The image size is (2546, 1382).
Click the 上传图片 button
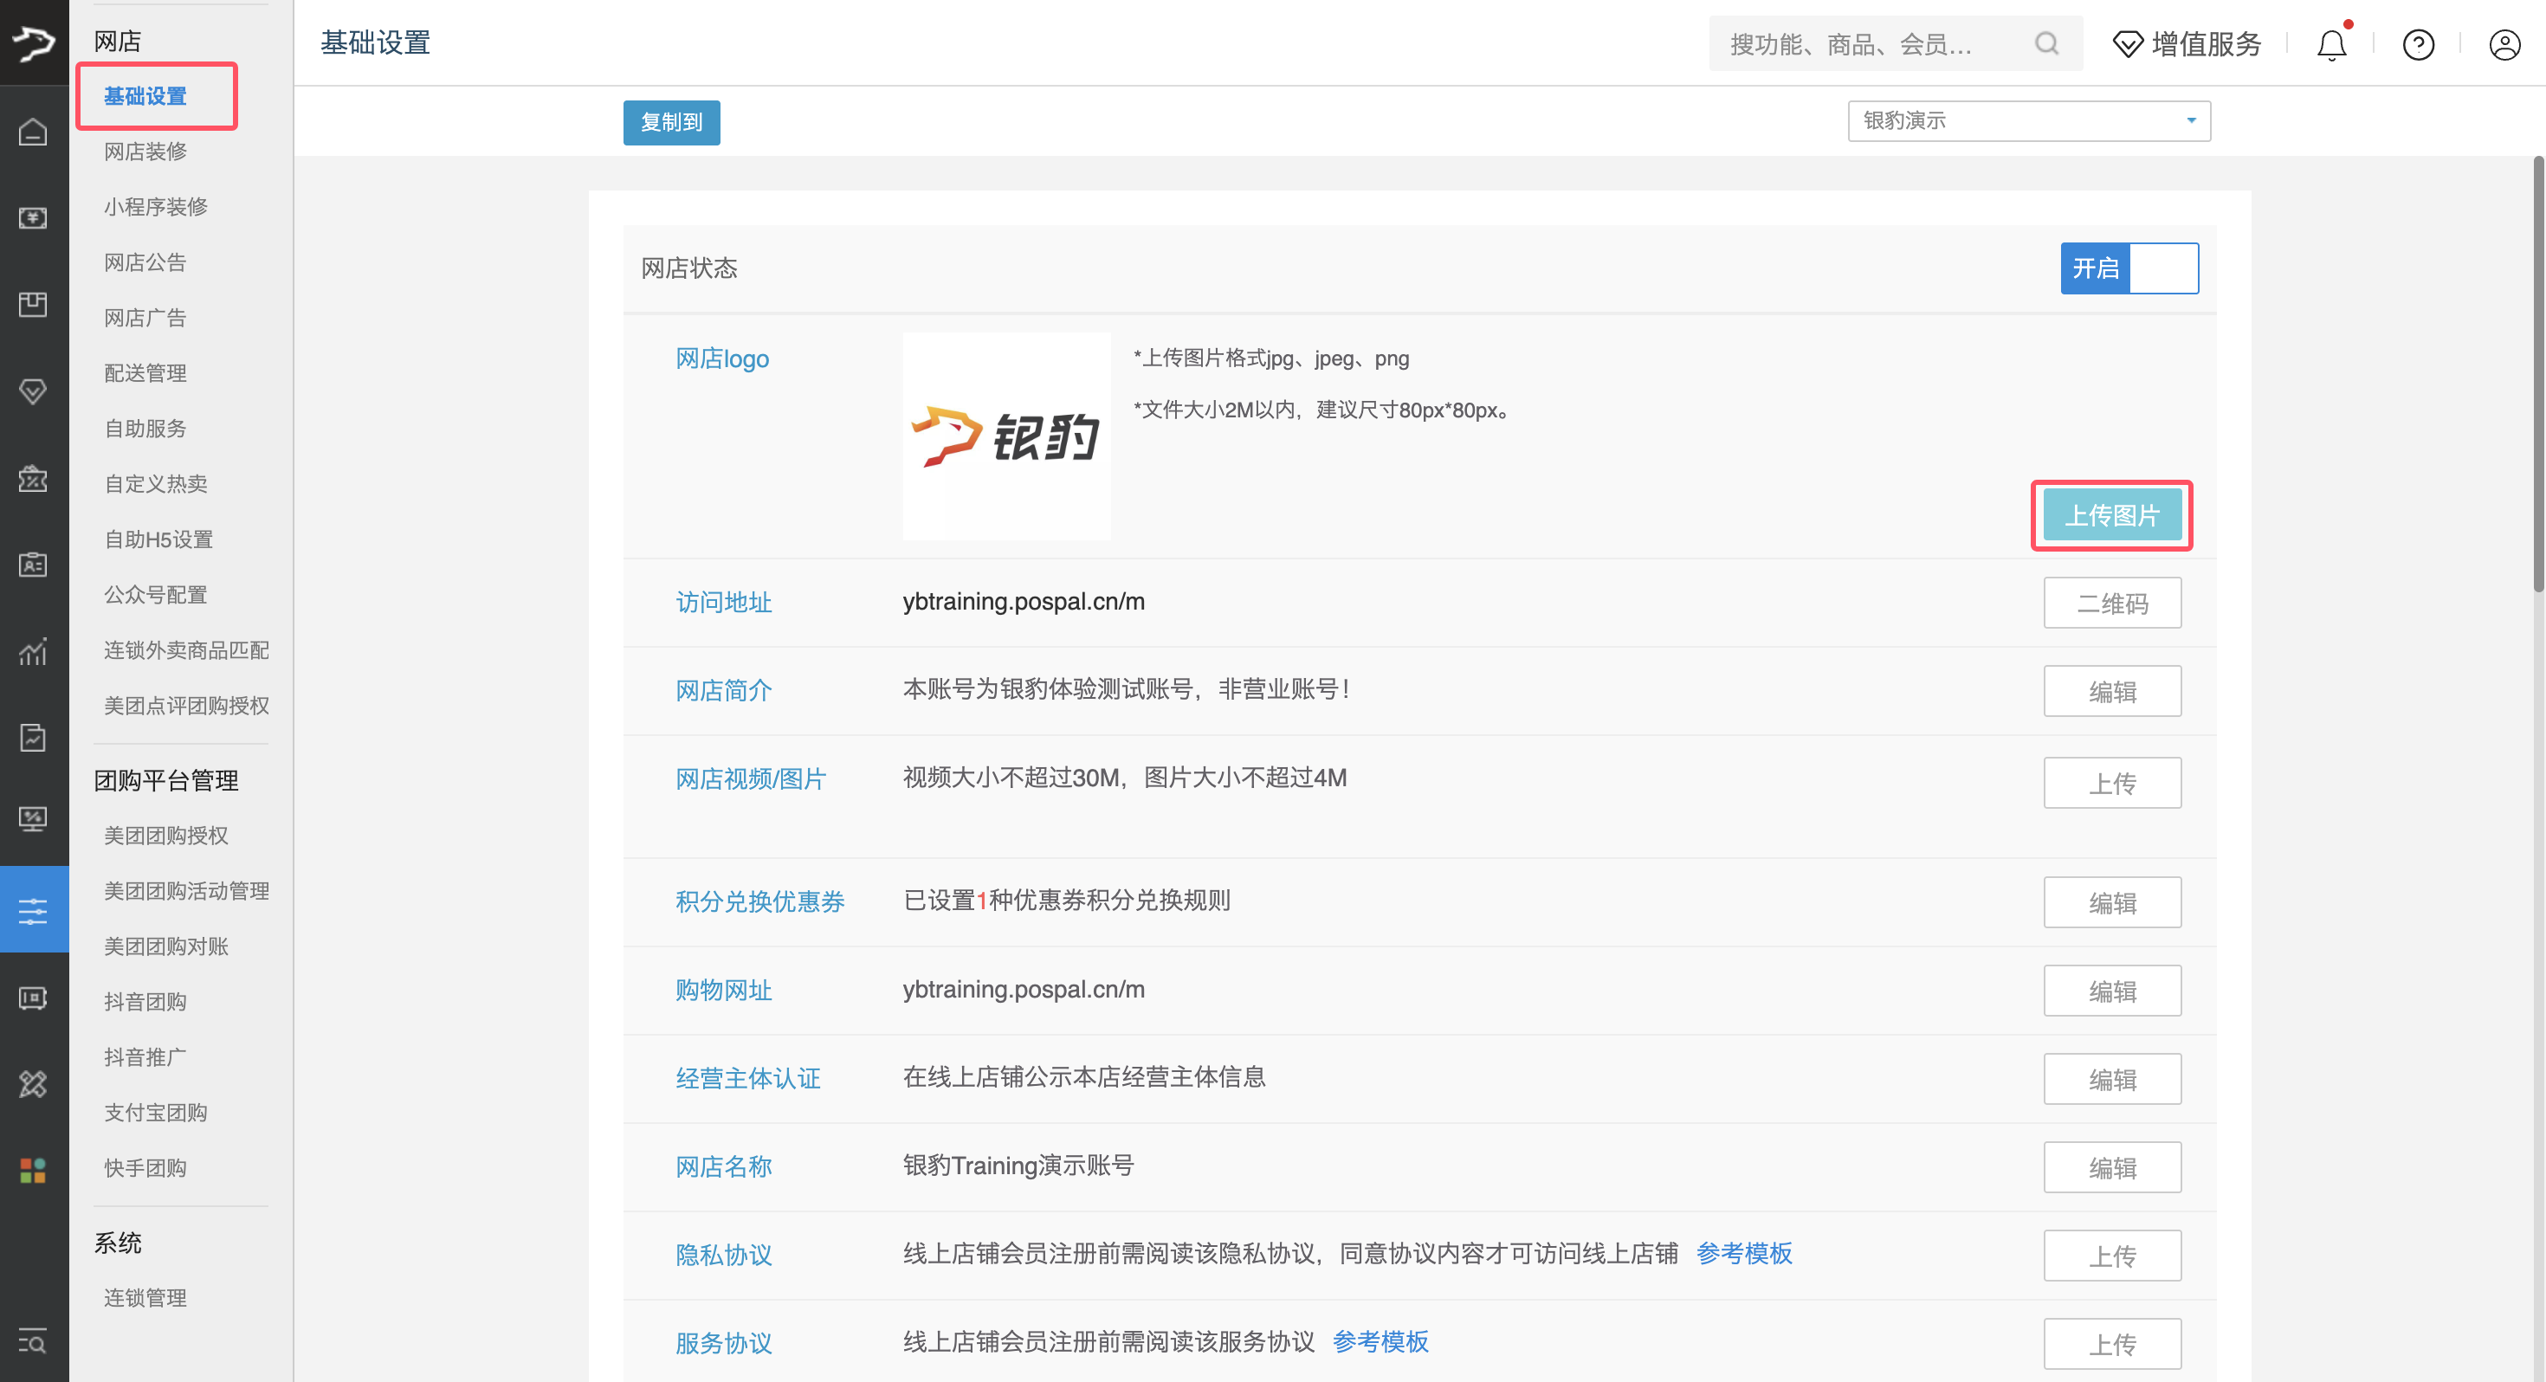(x=2112, y=515)
